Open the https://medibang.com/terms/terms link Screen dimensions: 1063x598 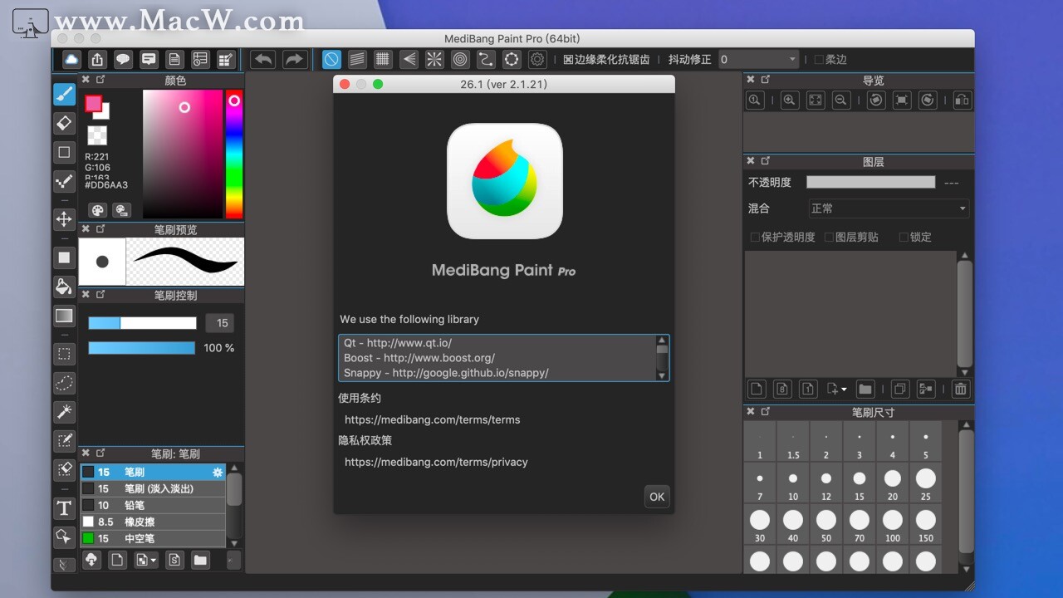tap(432, 419)
